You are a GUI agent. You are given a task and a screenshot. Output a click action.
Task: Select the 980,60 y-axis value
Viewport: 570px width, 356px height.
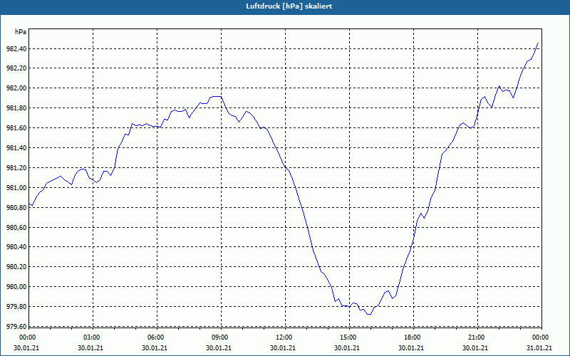(16, 228)
